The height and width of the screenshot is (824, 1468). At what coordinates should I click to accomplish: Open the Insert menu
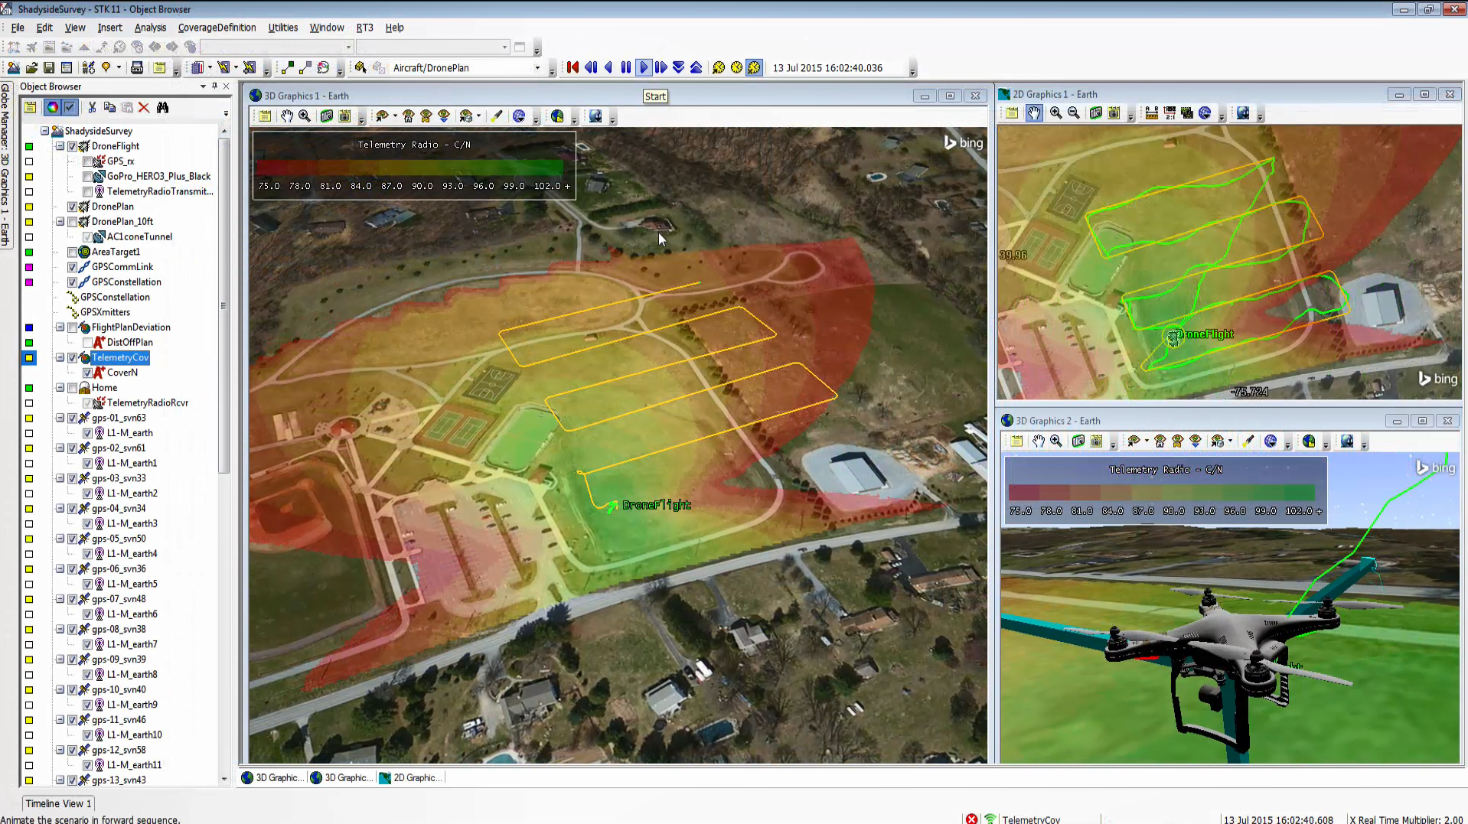pyautogui.click(x=109, y=28)
